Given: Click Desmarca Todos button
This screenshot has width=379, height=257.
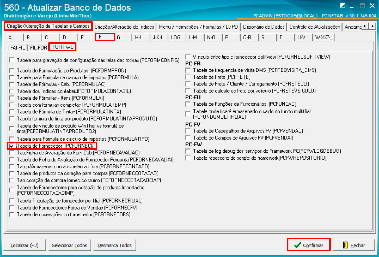Looking at the screenshot, I should (x=115, y=245).
